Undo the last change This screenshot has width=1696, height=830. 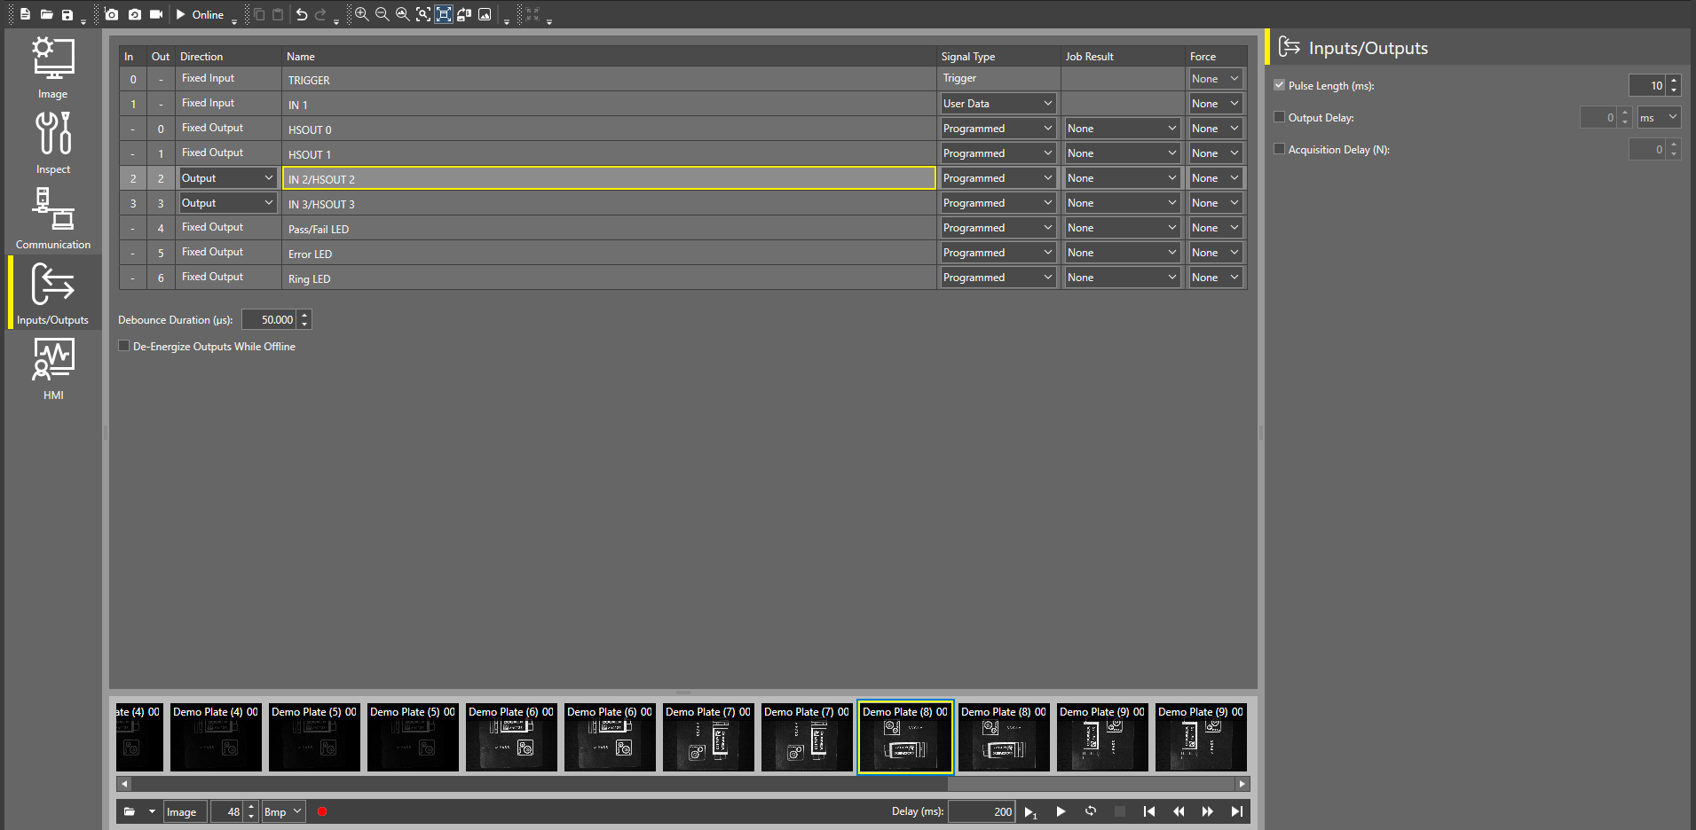(x=301, y=14)
